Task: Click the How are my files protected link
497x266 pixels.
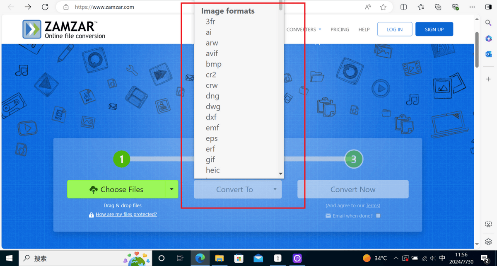Action: pyautogui.click(x=126, y=215)
